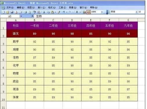147x109 pixels.
Task: Expand the AutoSum functions dropdown arrow
Action: 80,12
